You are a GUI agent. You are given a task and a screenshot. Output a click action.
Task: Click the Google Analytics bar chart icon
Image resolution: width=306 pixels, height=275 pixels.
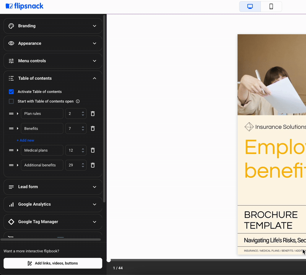coord(11,204)
